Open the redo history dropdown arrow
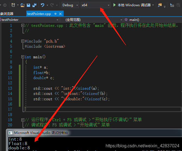The image size is (182, 151). [x=57, y=5]
